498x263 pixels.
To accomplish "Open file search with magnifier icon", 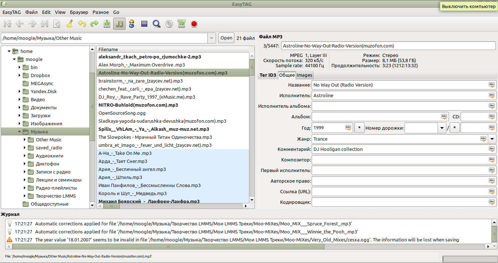I will click(157, 24).
